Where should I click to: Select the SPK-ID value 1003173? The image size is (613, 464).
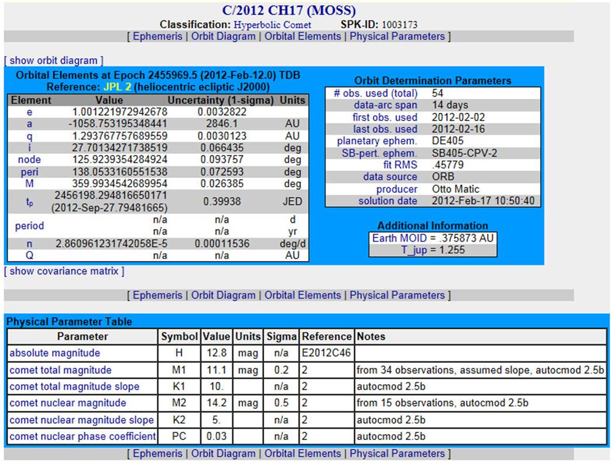coord(399,25)
